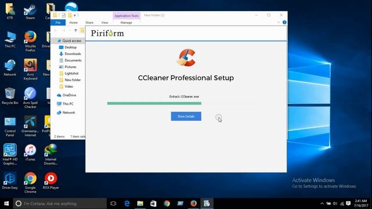Open the KTR desktop icon
372x209 pixels.
[x=10, y=12]
